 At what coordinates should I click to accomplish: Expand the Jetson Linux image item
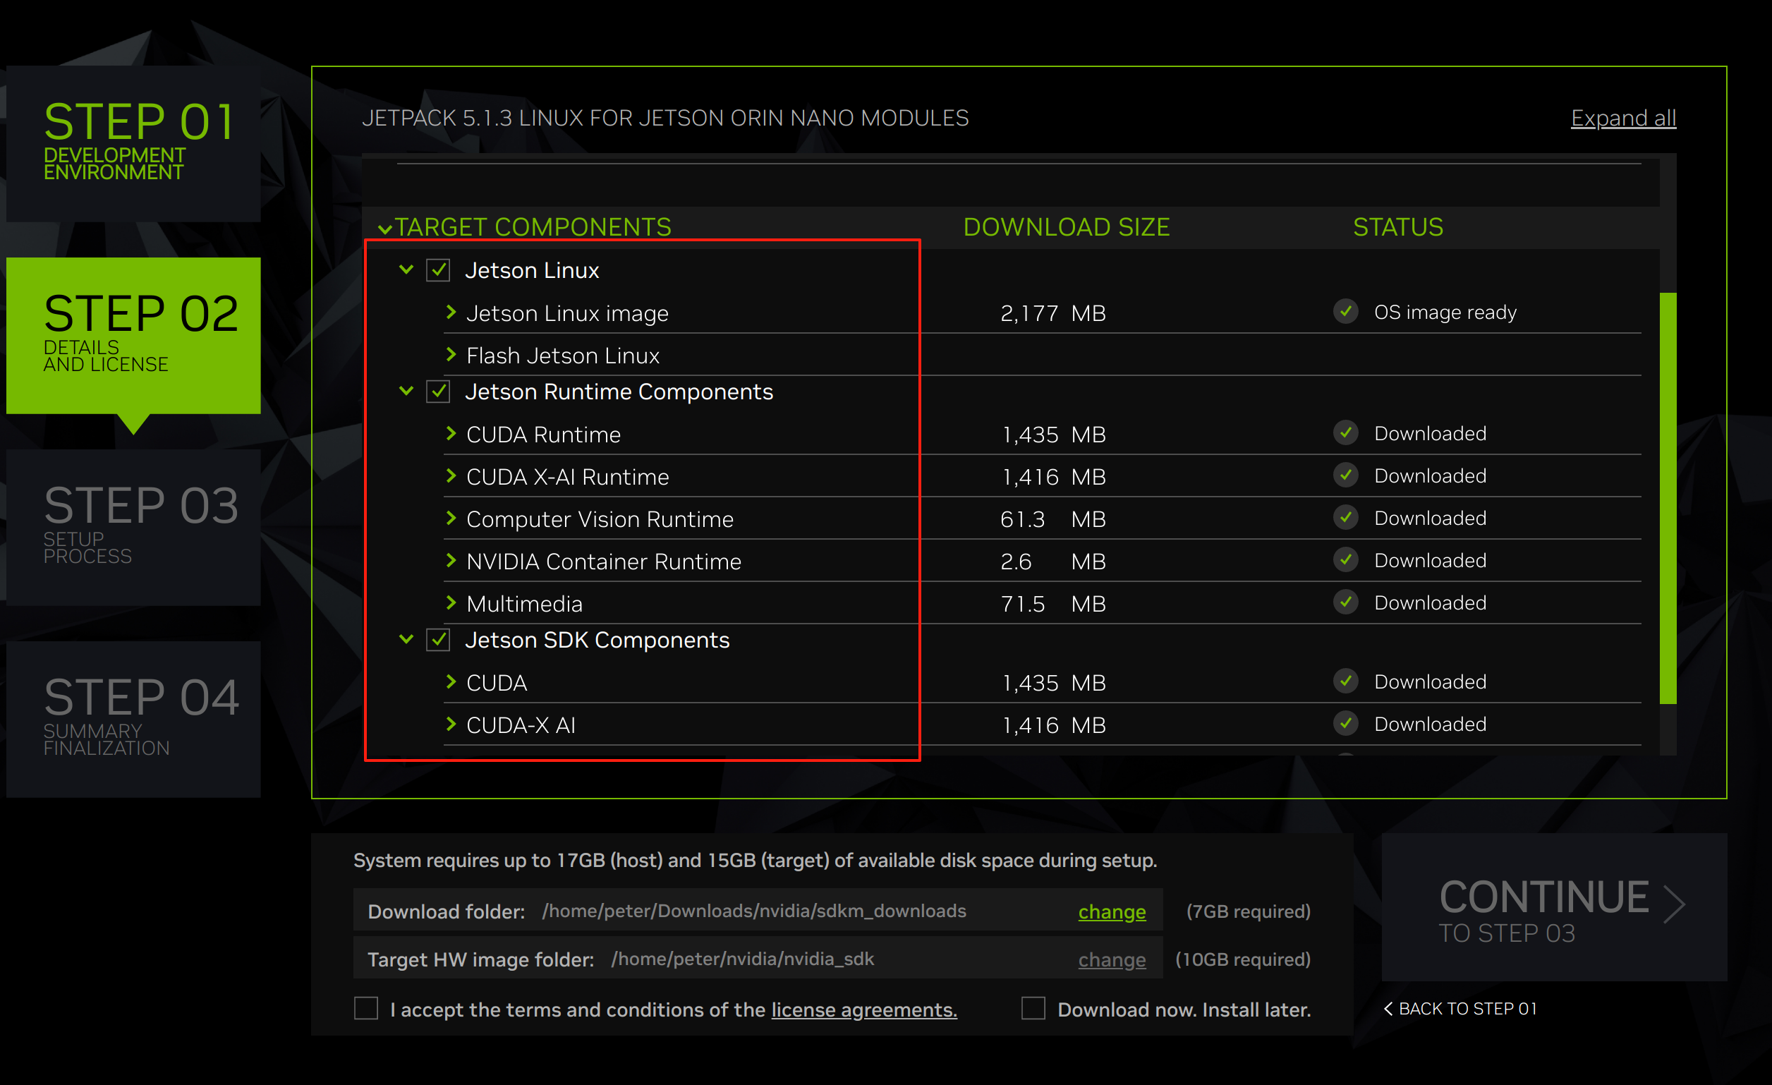[x=451, y=312]
